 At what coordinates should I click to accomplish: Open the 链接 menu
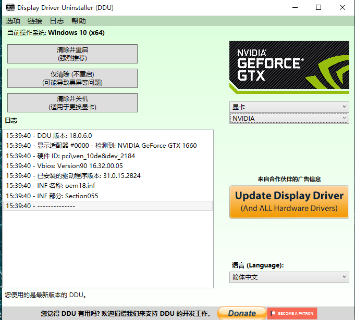[x=35, y=21]
